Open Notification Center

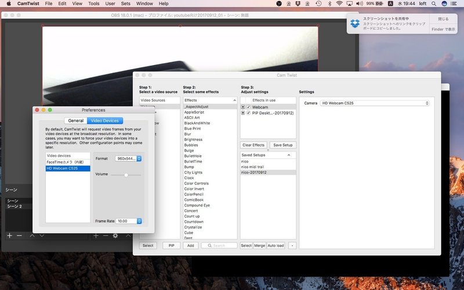(454, 3)
